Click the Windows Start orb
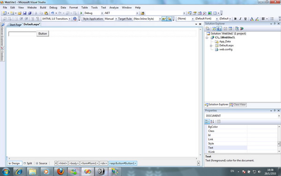Image resolution: width=281 pixels, height=176 pixels. point(6,171)
